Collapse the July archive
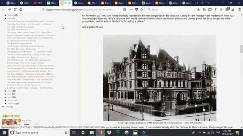243x136 pixels. click(6, 19)
